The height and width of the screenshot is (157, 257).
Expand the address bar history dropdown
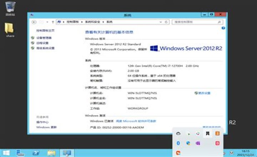click(161, 22)
